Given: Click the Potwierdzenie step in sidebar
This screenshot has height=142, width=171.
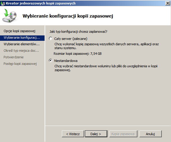Looking at the screenshot, I should coord(14,57).
